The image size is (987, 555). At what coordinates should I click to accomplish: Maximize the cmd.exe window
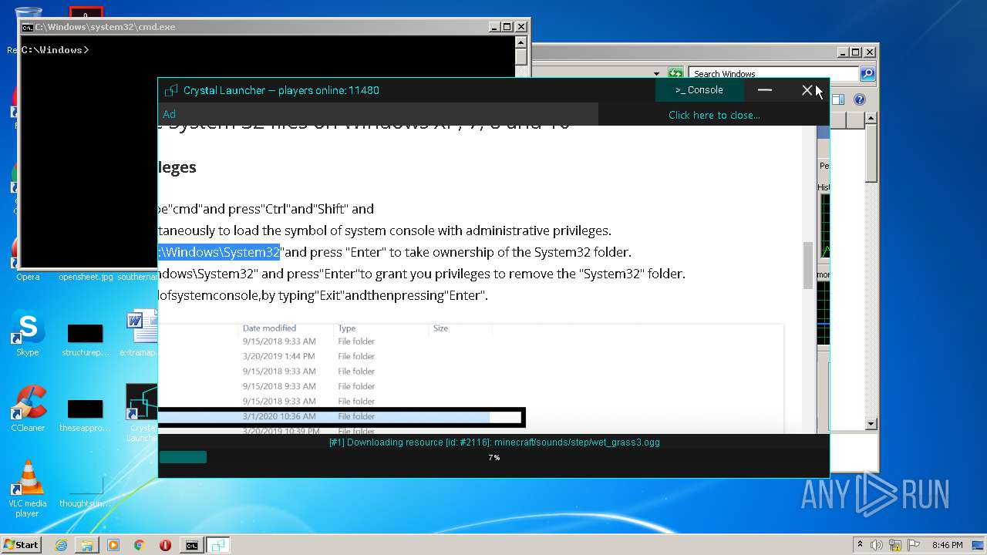[507, 26]
